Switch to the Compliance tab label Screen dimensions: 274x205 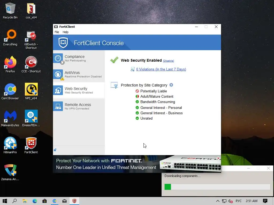pos(75,57)
